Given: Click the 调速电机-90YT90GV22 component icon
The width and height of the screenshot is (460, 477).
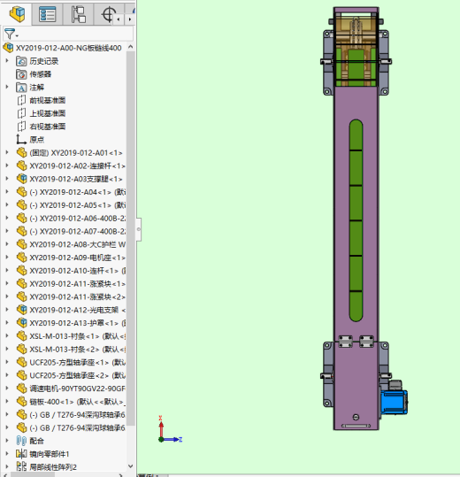Looking at the screenshot, I should [21, 389].
